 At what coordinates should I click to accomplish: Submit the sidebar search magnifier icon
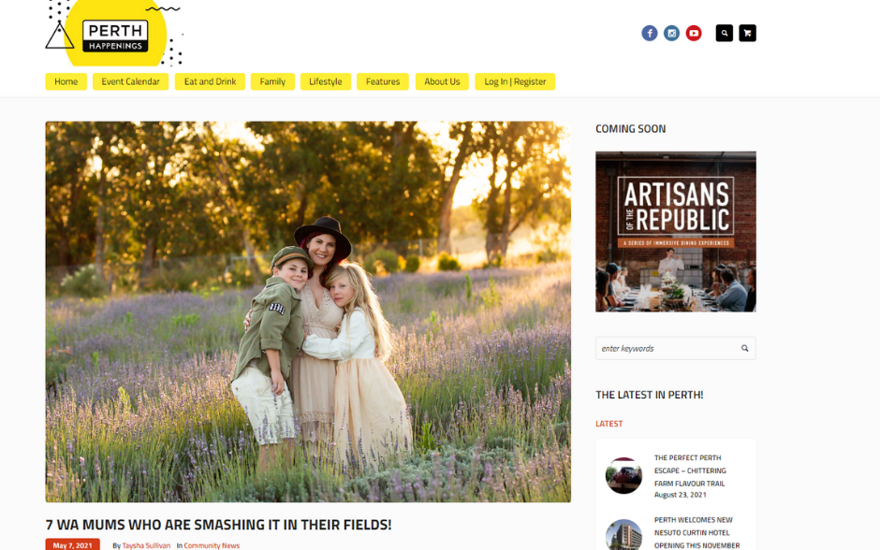[x=745, y=348]
